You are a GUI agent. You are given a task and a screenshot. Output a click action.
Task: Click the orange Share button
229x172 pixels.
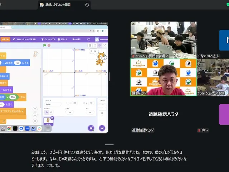[5, 39]
